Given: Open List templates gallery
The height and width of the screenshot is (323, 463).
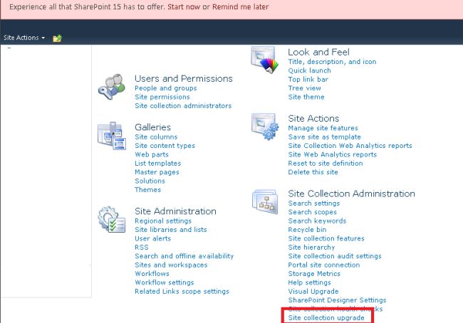Looking at the screenshot, I should [x=157, y=163].
